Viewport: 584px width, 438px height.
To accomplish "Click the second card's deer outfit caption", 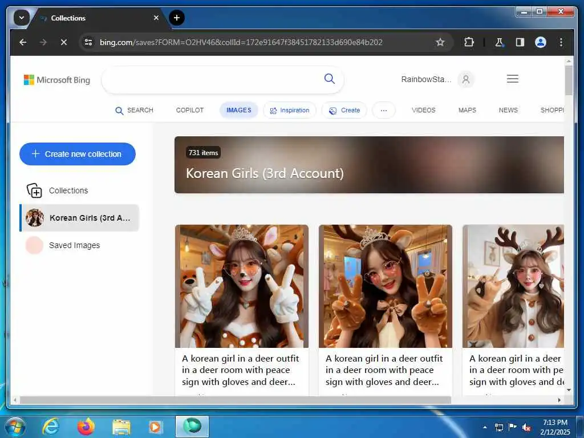I will click(384, 370).
